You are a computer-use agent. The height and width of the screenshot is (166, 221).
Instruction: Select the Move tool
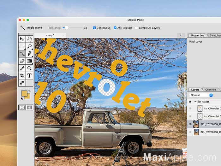tap(22, 39)
